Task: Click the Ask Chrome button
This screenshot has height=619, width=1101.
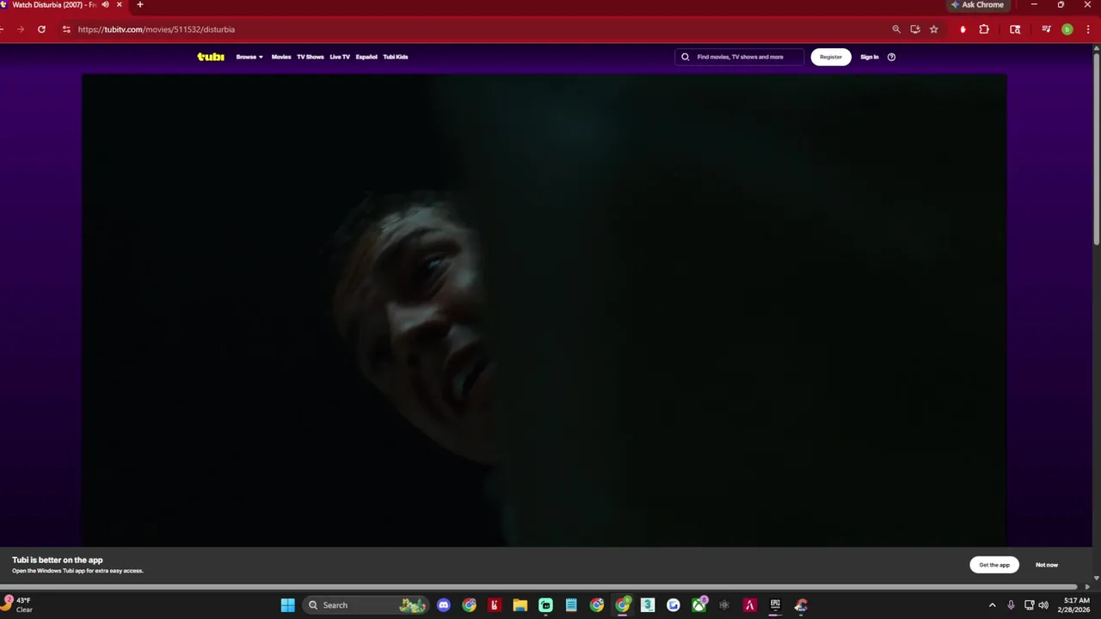Action: pyautogui.click(x=977, y=5)
